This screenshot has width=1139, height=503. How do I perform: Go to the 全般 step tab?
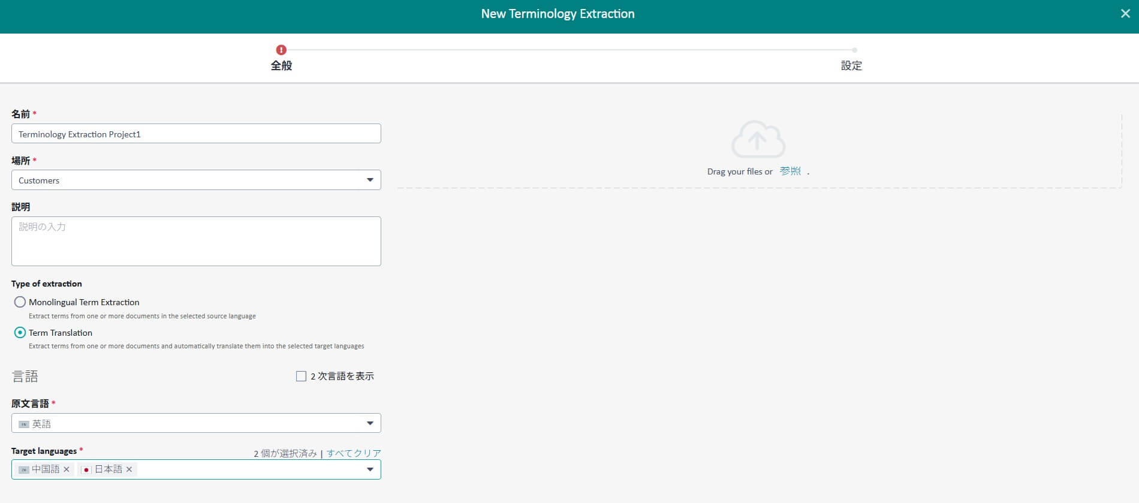point(281,65)
